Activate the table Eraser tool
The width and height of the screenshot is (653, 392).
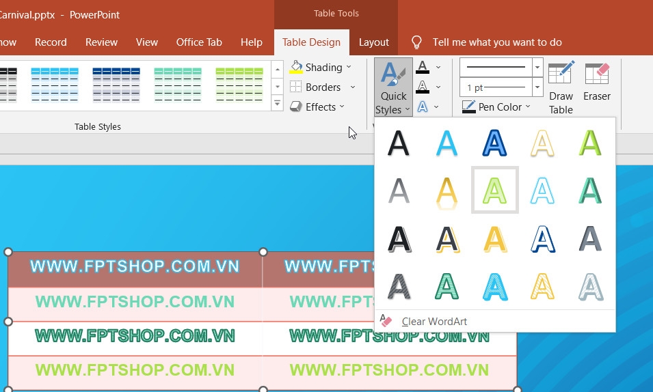(597, 83)
